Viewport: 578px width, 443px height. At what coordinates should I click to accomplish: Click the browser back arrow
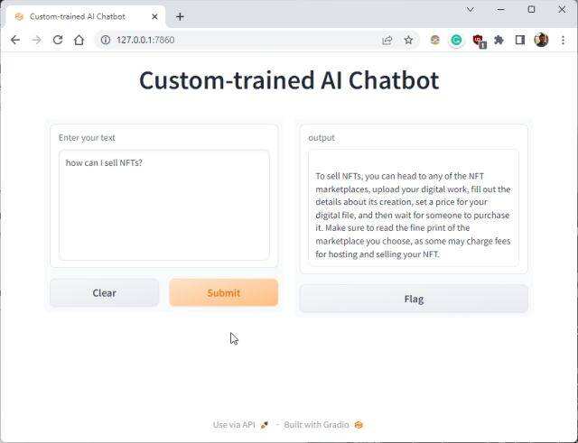[14, 40]
